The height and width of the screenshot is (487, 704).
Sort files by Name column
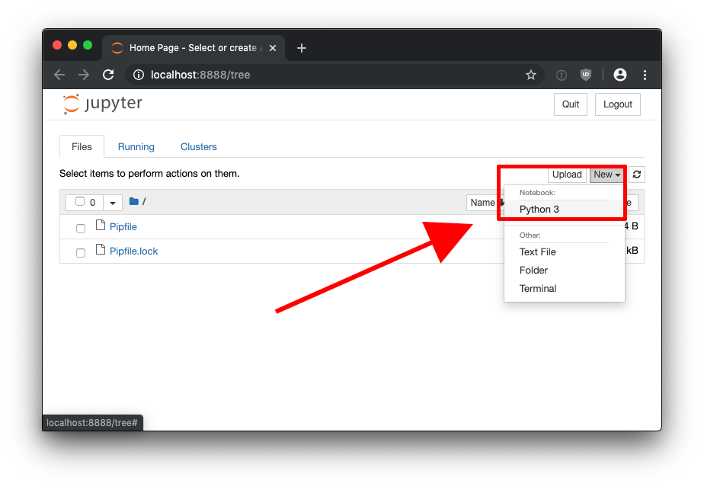(485, 203)
